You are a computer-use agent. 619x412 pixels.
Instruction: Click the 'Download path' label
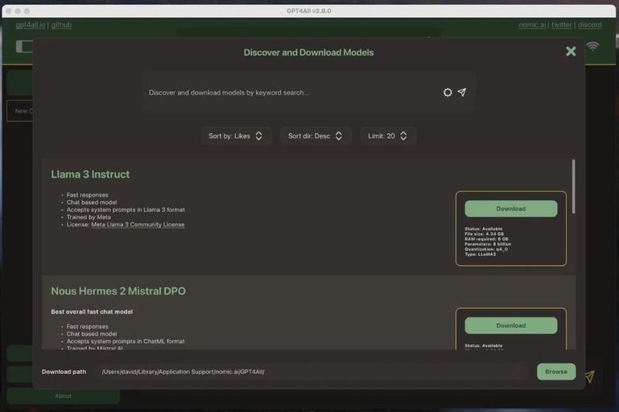pyautogui.click(x=64, y=372)
